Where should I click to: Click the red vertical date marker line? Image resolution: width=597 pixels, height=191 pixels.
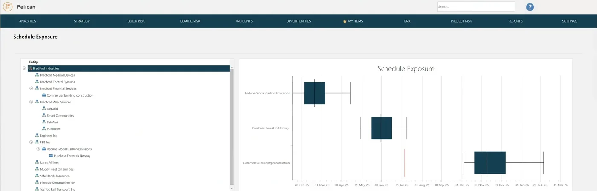pyautogui.click(x=405, y=162)
